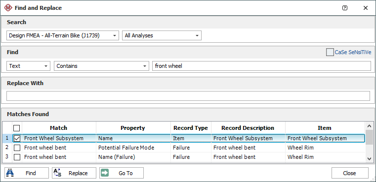376x182 pixels.
Task: Click the Match column header
Action: pos(59,128)
